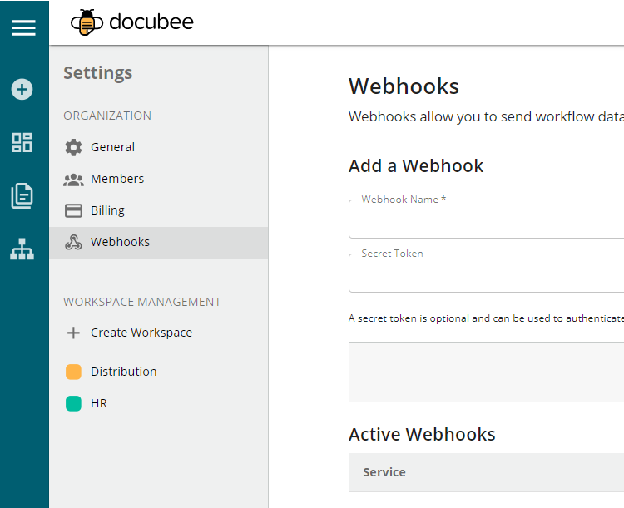The image size is (624, 508).
Task: Click the people icon beside Members
Action: tap(73, 180)
